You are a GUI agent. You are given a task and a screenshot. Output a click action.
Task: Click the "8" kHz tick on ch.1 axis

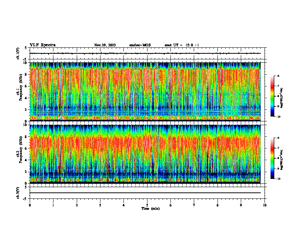tap(26, 74)
